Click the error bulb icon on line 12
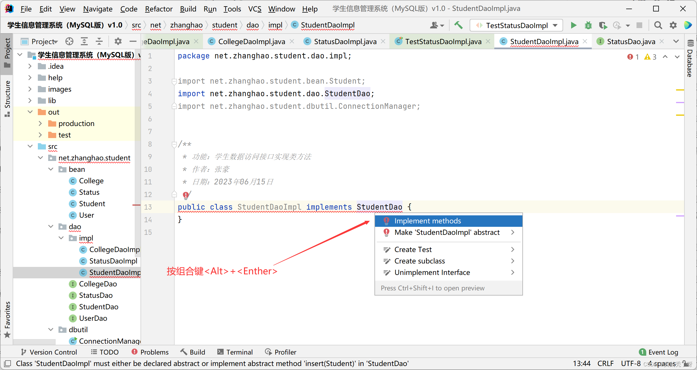697x370 pixels. 186,195
